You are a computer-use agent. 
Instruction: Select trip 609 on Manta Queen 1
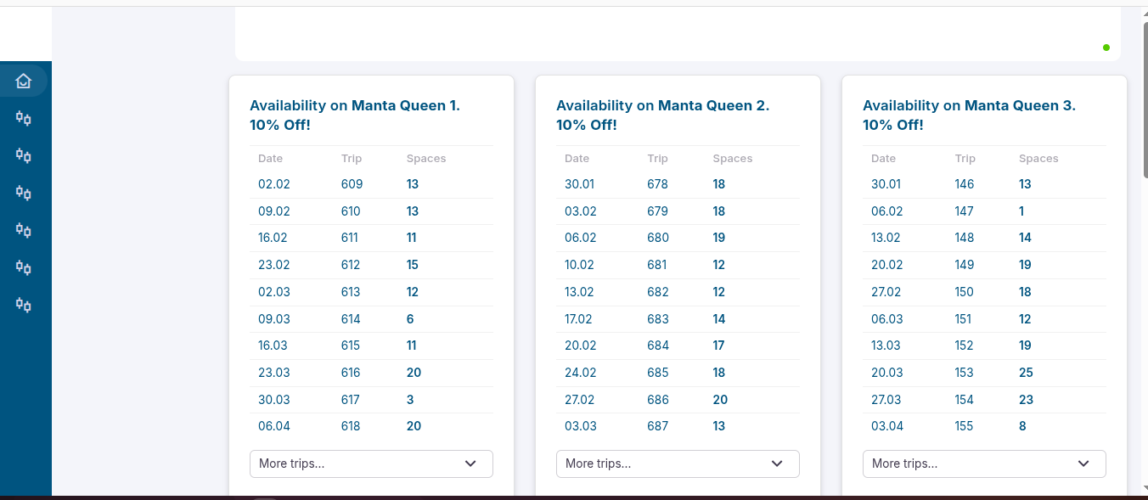(352, 184)
